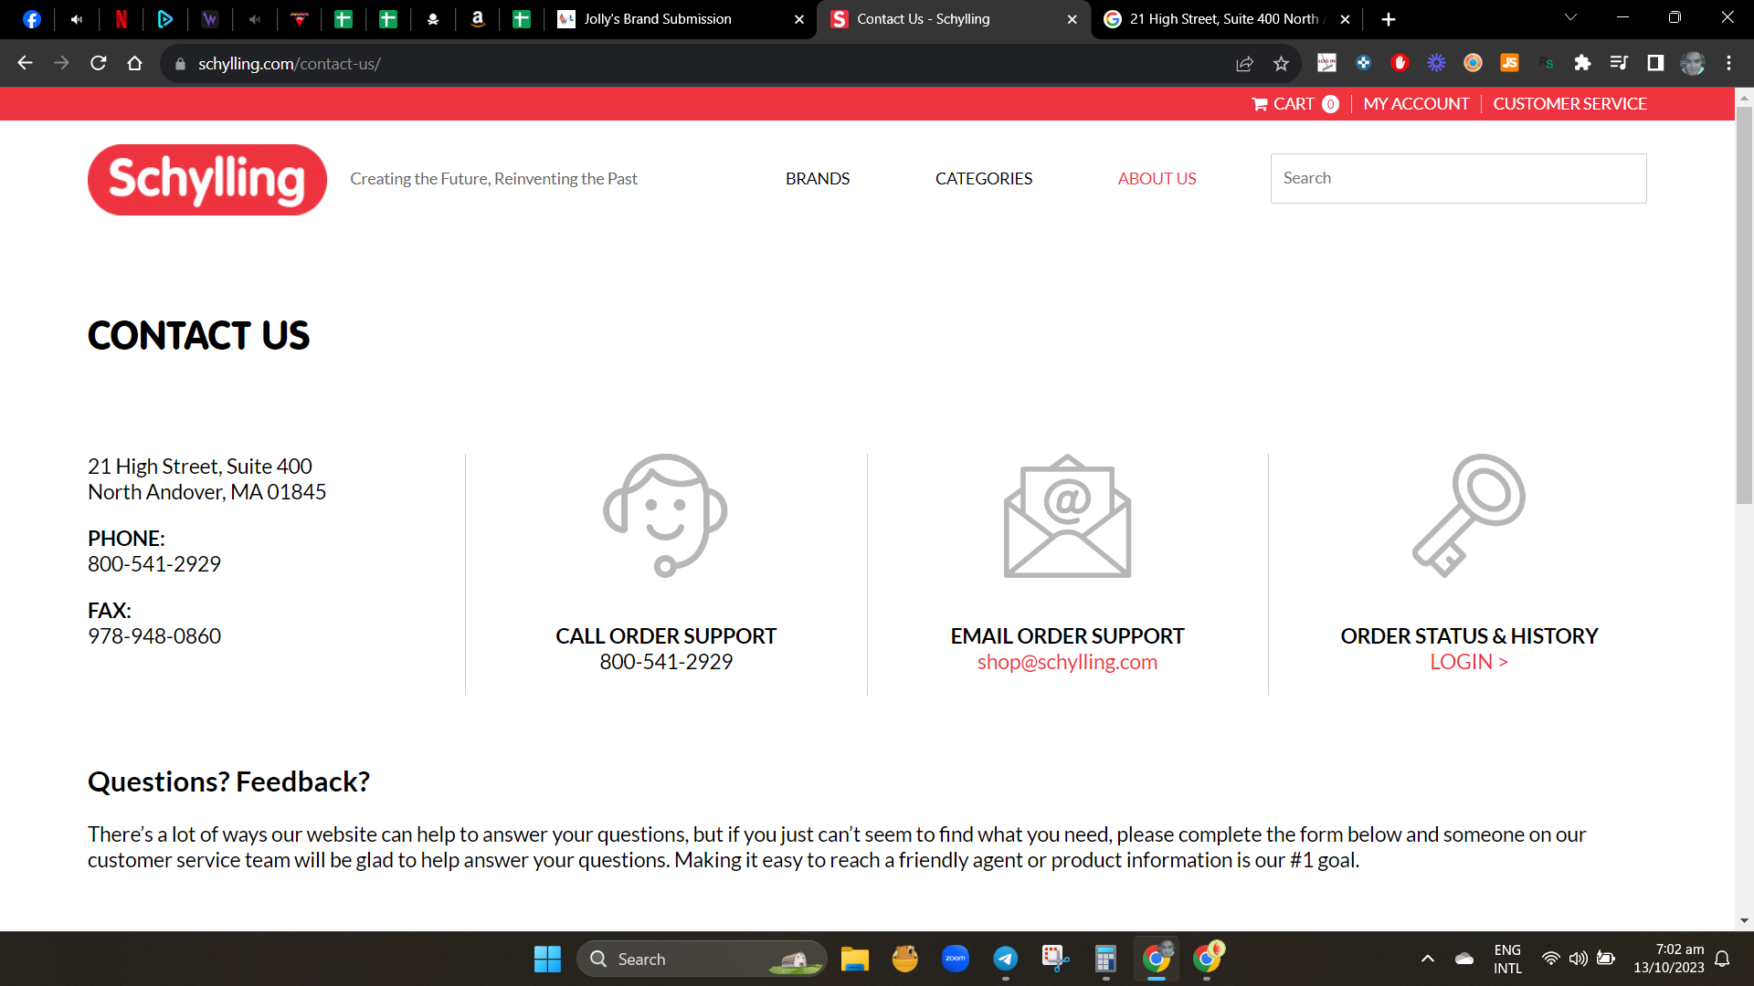
Task: Open a new browser tab
Action: (1389, 19)
